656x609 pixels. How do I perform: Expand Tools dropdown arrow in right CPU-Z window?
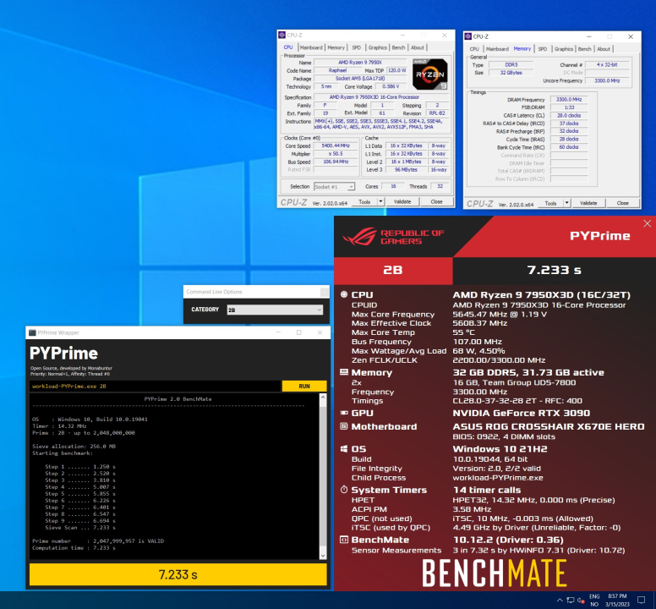coord(567,203)
